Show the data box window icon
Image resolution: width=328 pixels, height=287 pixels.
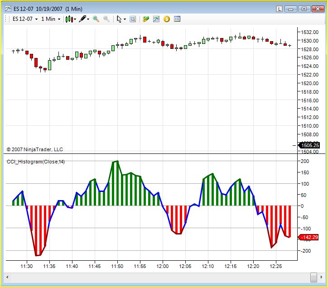pos(133,19)
